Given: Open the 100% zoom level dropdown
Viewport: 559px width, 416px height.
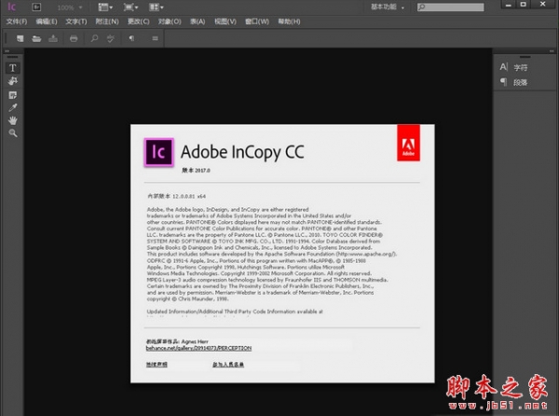Looking at the screenshot, I should coord(70,7).
